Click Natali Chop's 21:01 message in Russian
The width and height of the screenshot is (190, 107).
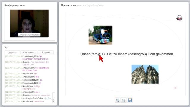click(x=39, y=102)
